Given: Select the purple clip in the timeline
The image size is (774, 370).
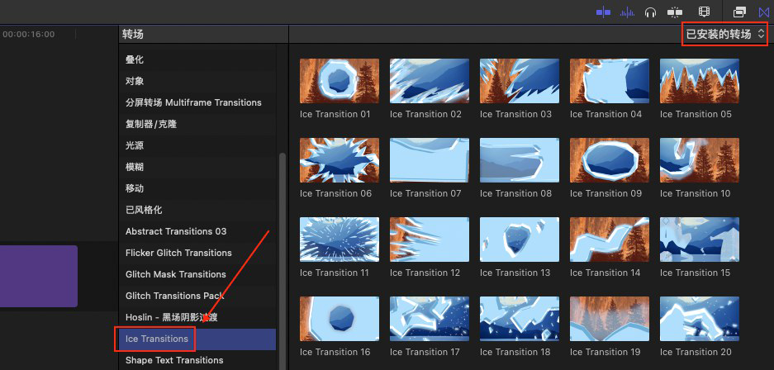Looking at the screenshot, I should tap(38, 276).
